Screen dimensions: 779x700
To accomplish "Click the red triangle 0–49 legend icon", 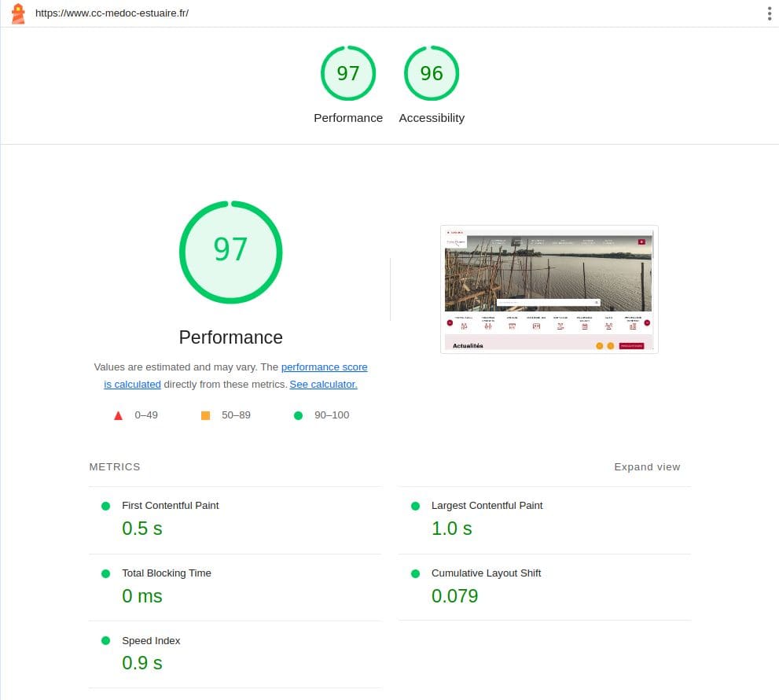I will [x=119, y=415].
